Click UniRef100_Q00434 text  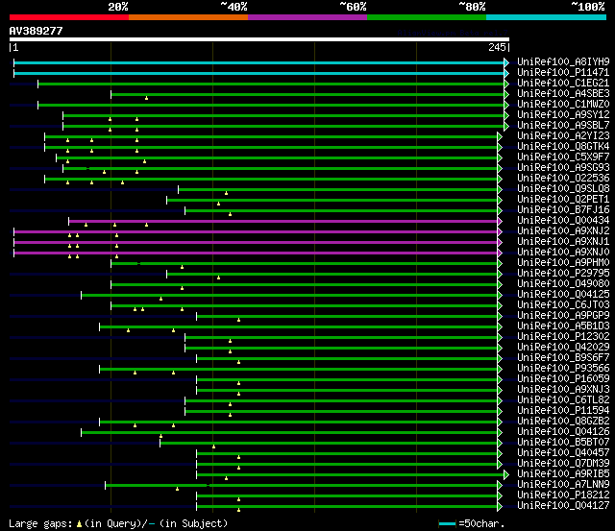(x=563, y=221)
